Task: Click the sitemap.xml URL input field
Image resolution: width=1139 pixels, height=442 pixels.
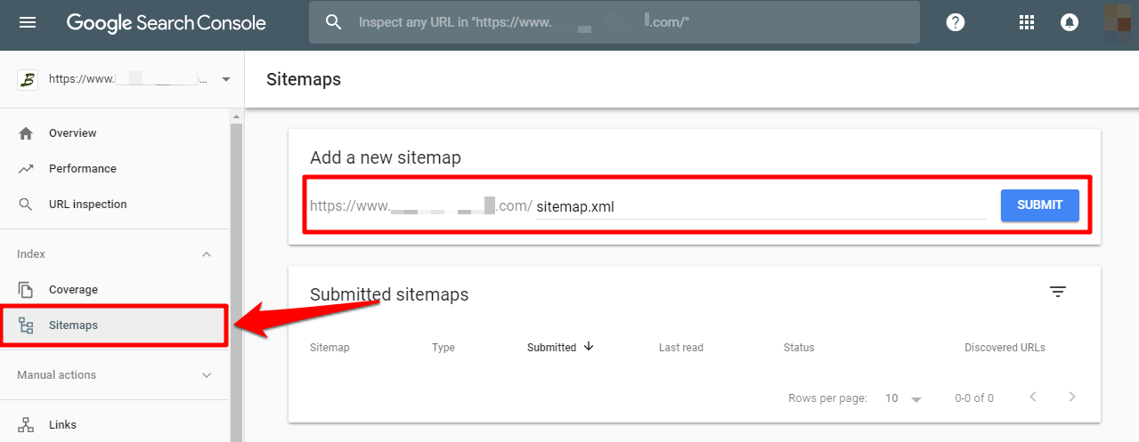Action: pos(761,206)
